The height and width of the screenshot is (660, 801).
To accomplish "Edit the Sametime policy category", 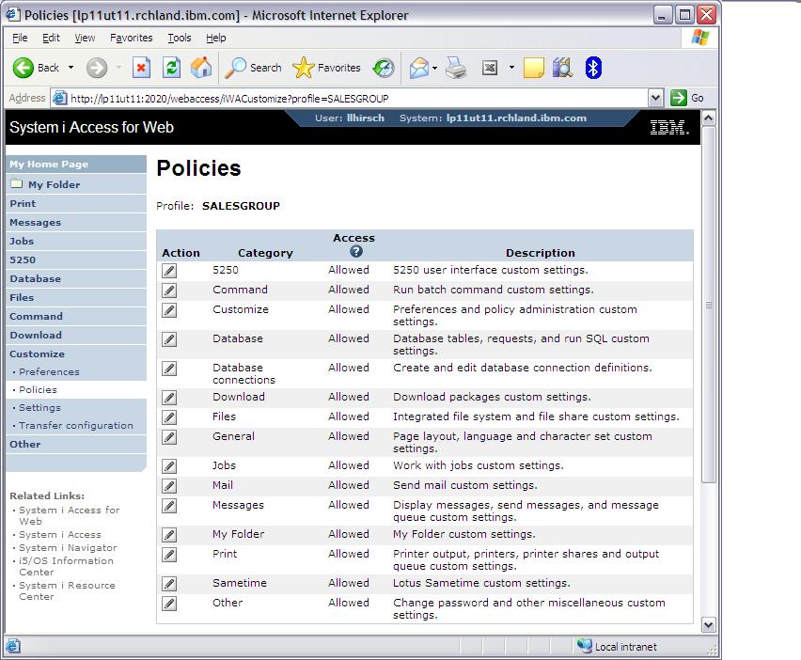I will pos(169,583).
